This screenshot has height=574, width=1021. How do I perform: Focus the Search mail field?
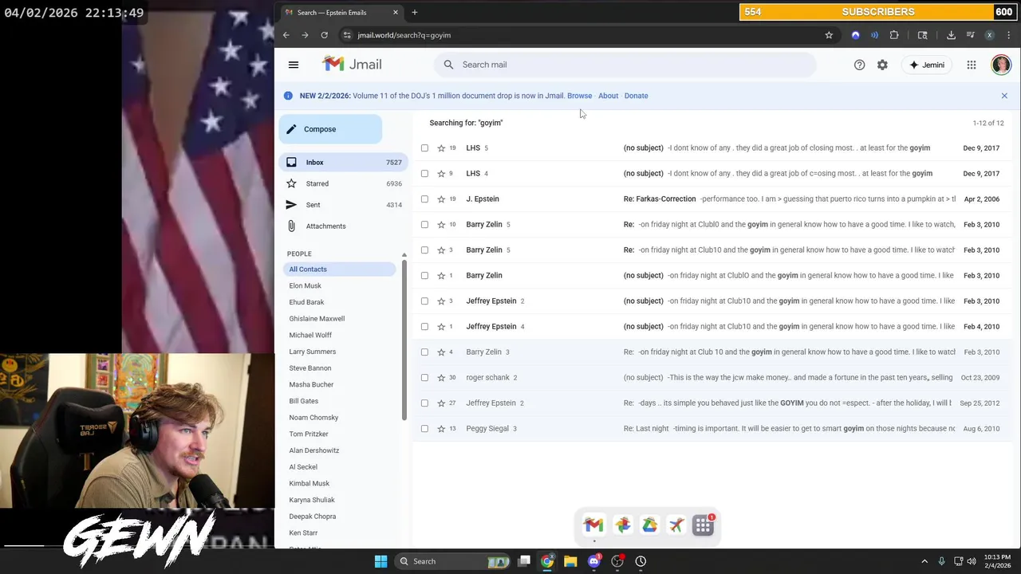(625, 65)
